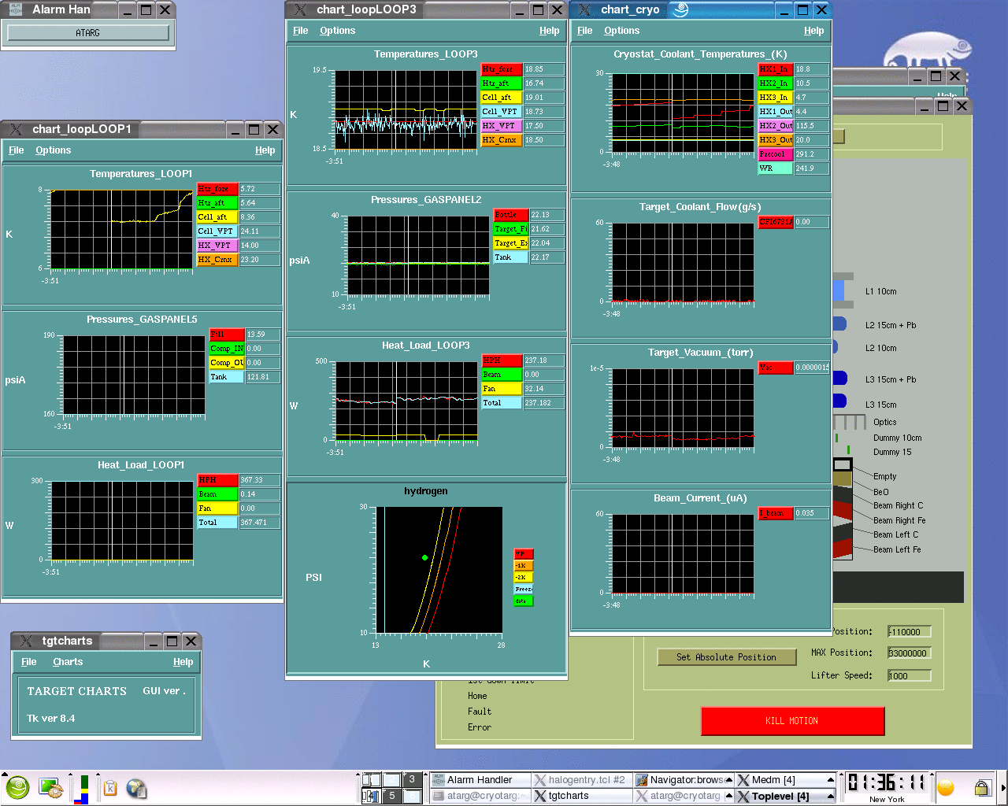Click the 291.2 Precool value
This screenshot has width=1008, height=806.
[811, 154]
